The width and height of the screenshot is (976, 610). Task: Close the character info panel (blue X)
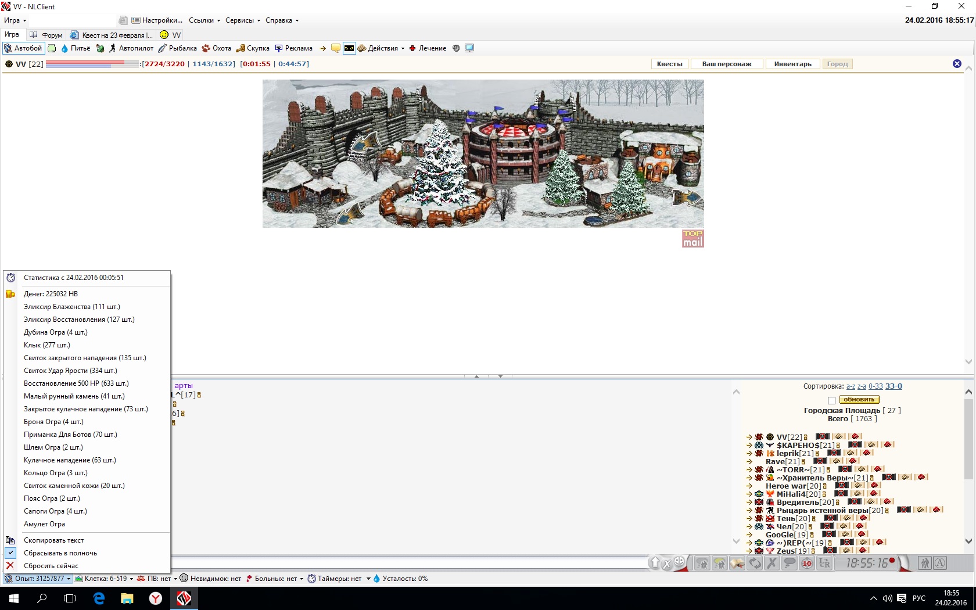[957, 64]
